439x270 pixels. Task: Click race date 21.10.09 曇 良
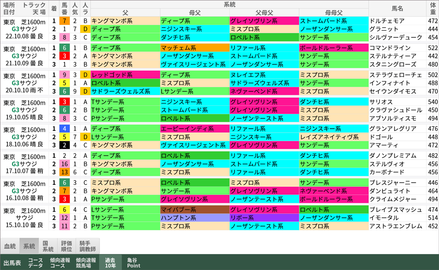click(24, 63)
